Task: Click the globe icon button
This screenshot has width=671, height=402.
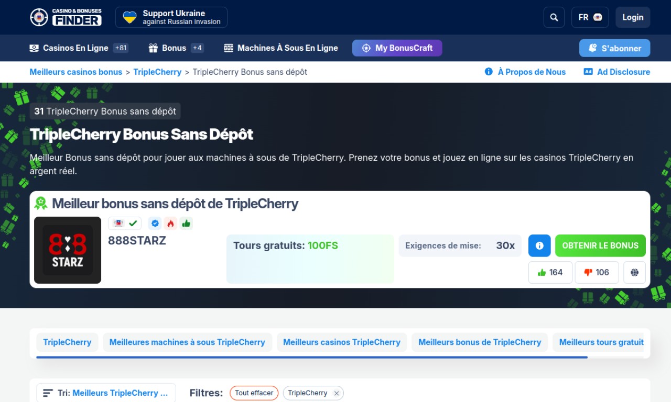Action: click(634, 273)
